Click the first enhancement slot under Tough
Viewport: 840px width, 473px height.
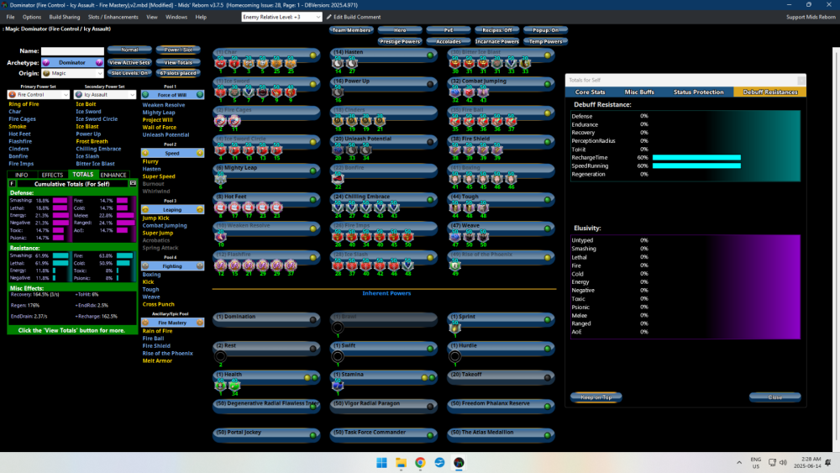click(454, 208)
